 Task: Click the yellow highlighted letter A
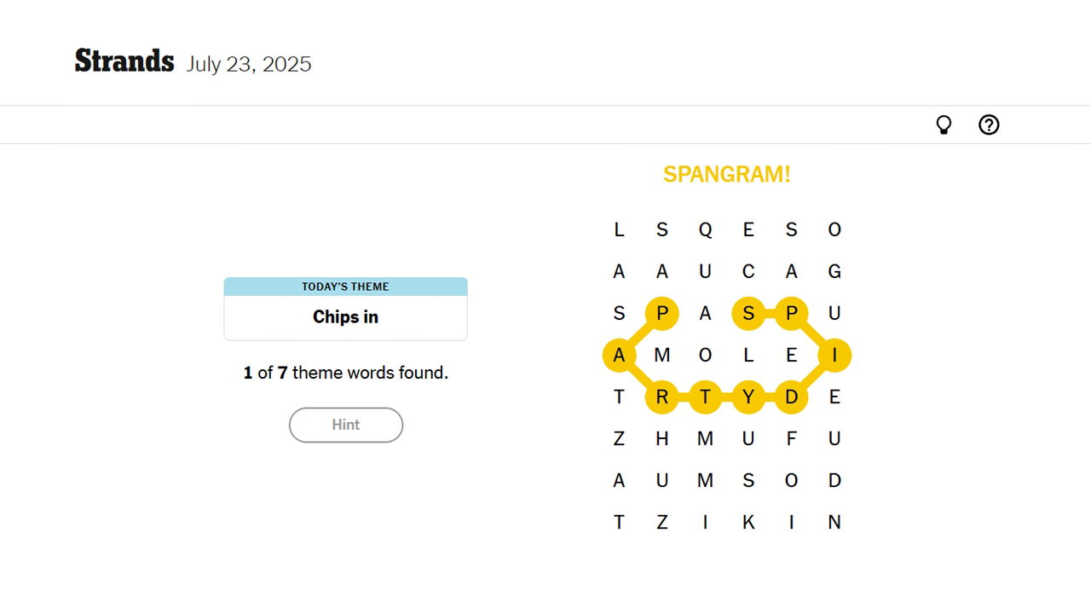click(x=619, y=355)
